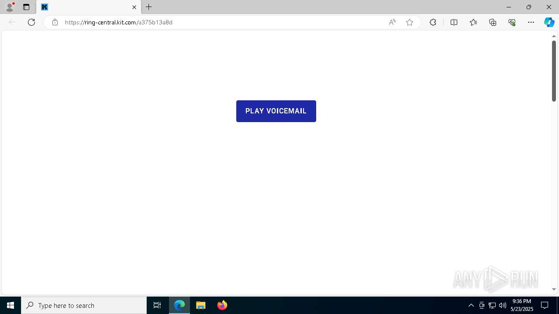The width and height of the screenshot is (559, 314).
Task: Switch to Edge in taskbar
Action: coord(179,305)
